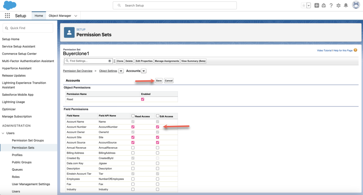
Task: Select Profiles in the setup sidebar
Action: [x=17, y=155]
